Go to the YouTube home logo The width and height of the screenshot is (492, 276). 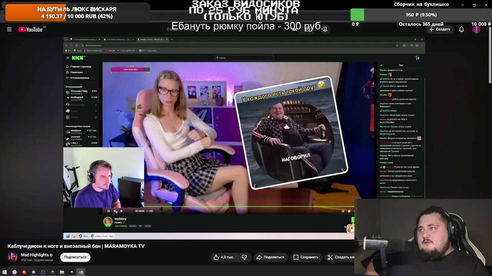(30, 30)
